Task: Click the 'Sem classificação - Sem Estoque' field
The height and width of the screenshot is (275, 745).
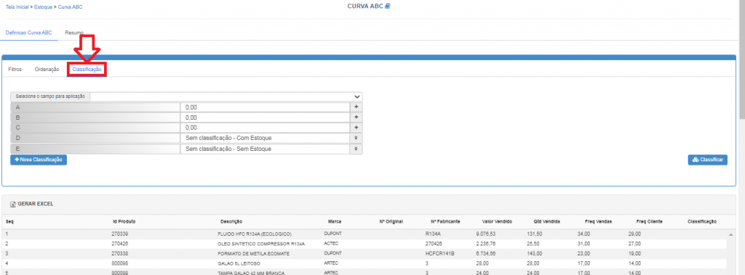Action: point(265,149)
